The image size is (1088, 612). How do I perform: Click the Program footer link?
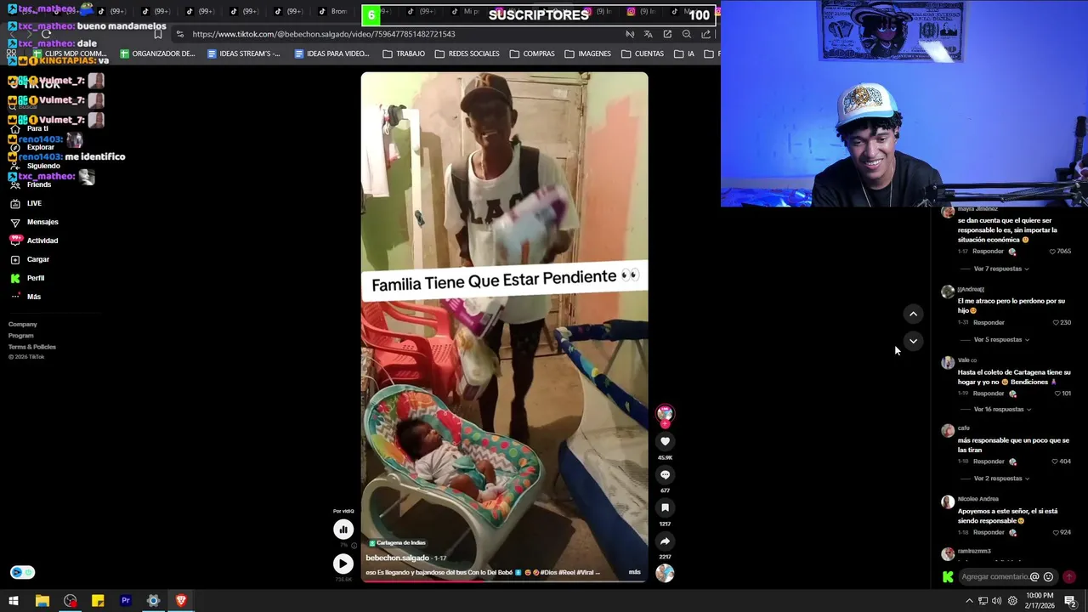click(21, 335)
